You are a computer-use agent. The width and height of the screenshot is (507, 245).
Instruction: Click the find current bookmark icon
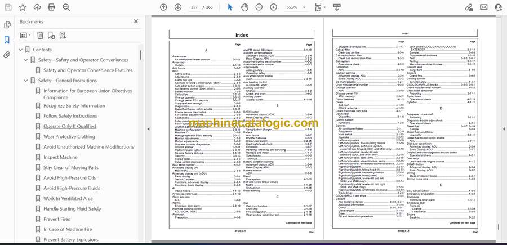coord(63,35)
